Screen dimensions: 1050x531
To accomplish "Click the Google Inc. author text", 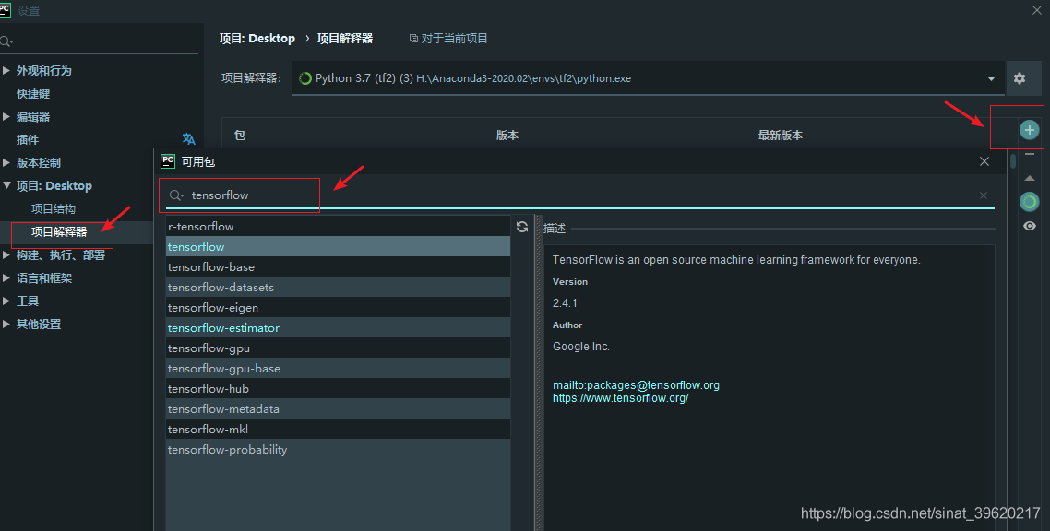I will pyautogui.click(x=581, y=347).
